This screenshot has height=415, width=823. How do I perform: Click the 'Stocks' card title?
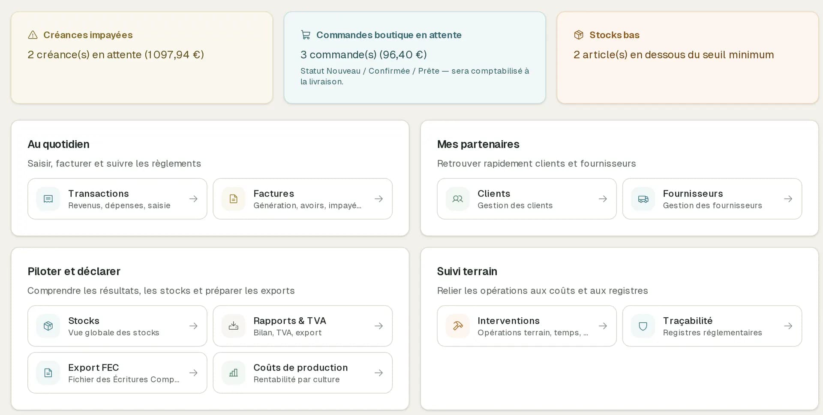pos(84,321)
